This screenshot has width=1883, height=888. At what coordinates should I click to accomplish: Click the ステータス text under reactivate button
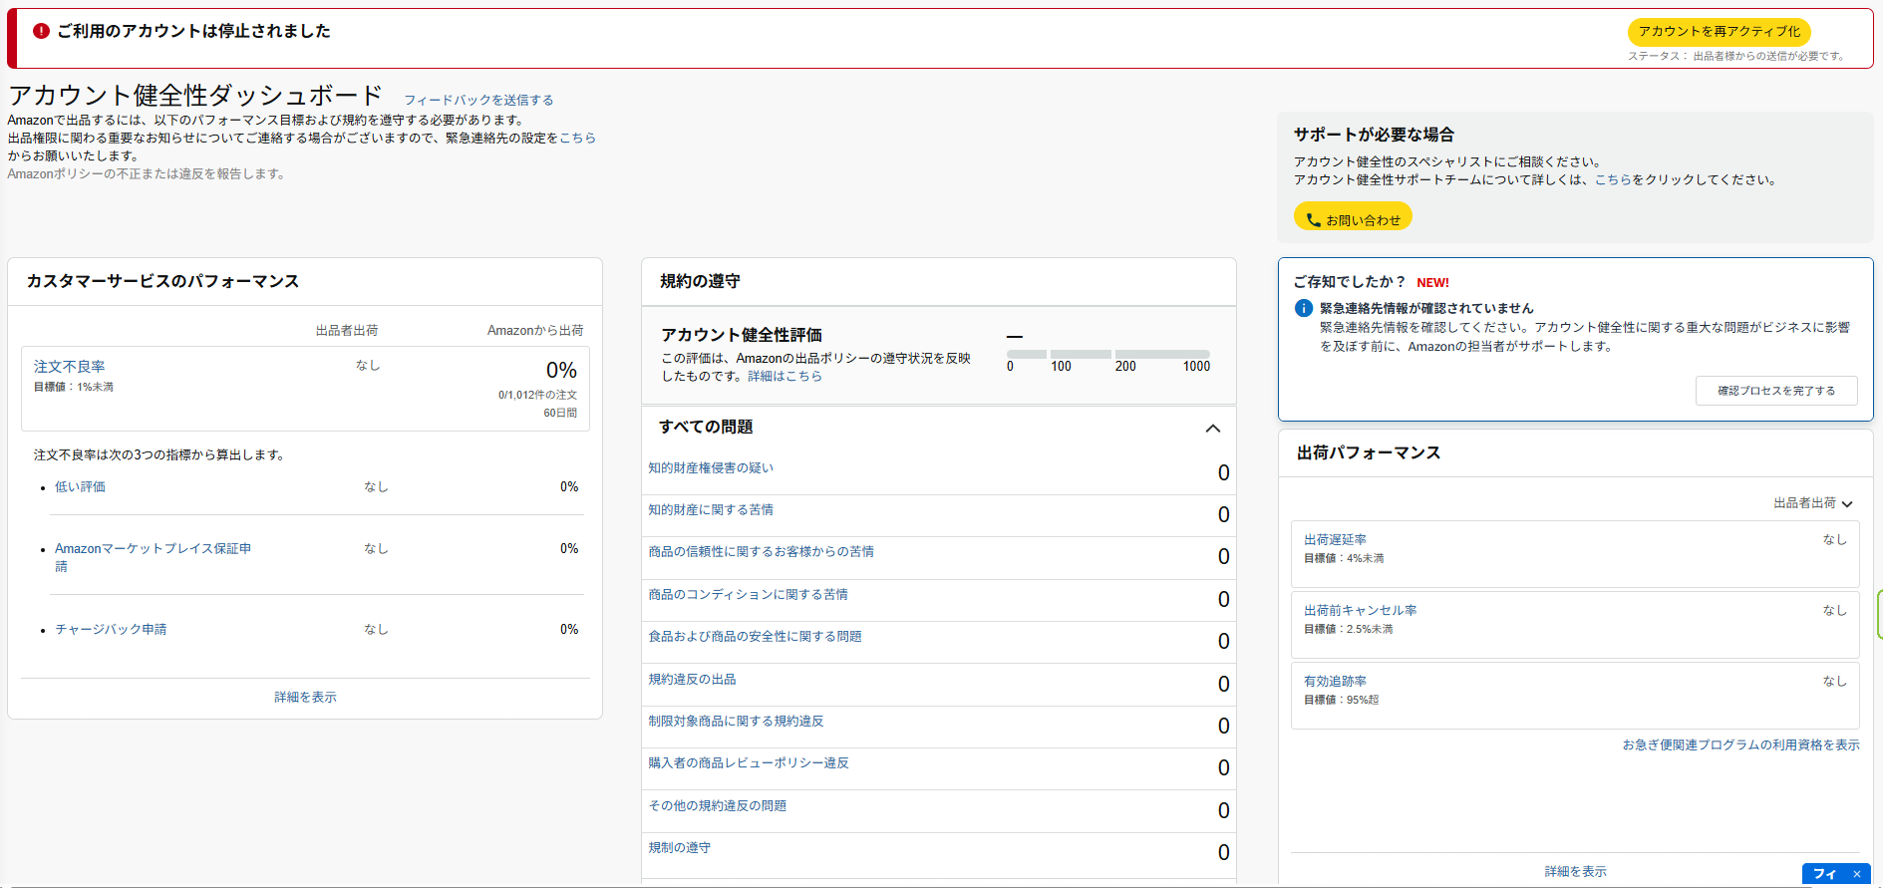(1736, 56)
